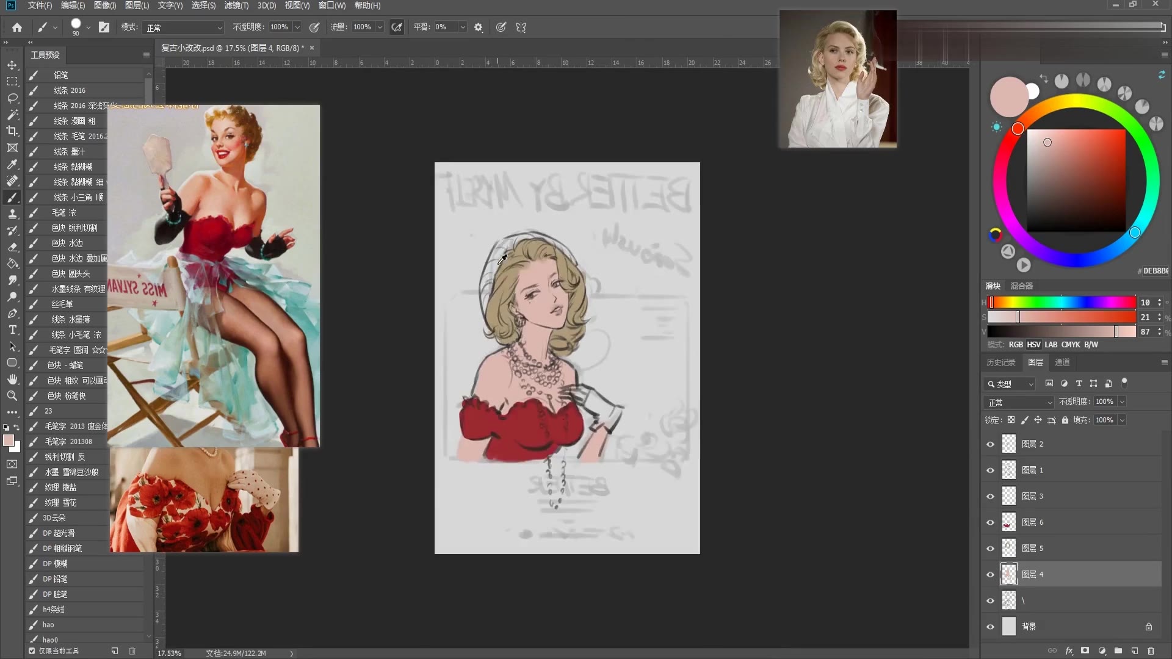Screen dimensions: 1172x659
Task: Select the Brush tool in toolbar
Action: [x=12, y=197]
